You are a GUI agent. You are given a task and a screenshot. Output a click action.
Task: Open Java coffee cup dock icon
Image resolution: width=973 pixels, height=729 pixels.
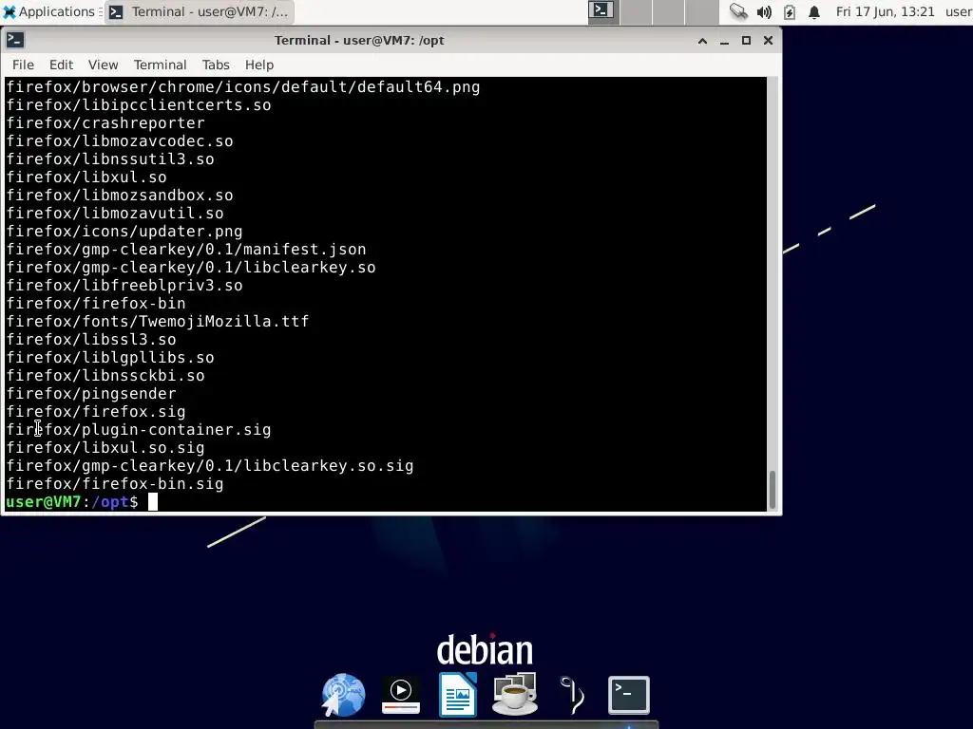514,694
